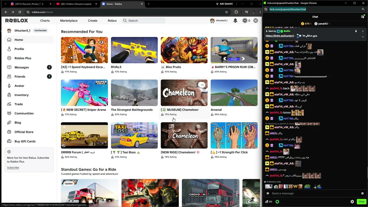The image size is (368, 207).
Task: Expand the pinned message in Kick chat
Action: pos(363,37)
